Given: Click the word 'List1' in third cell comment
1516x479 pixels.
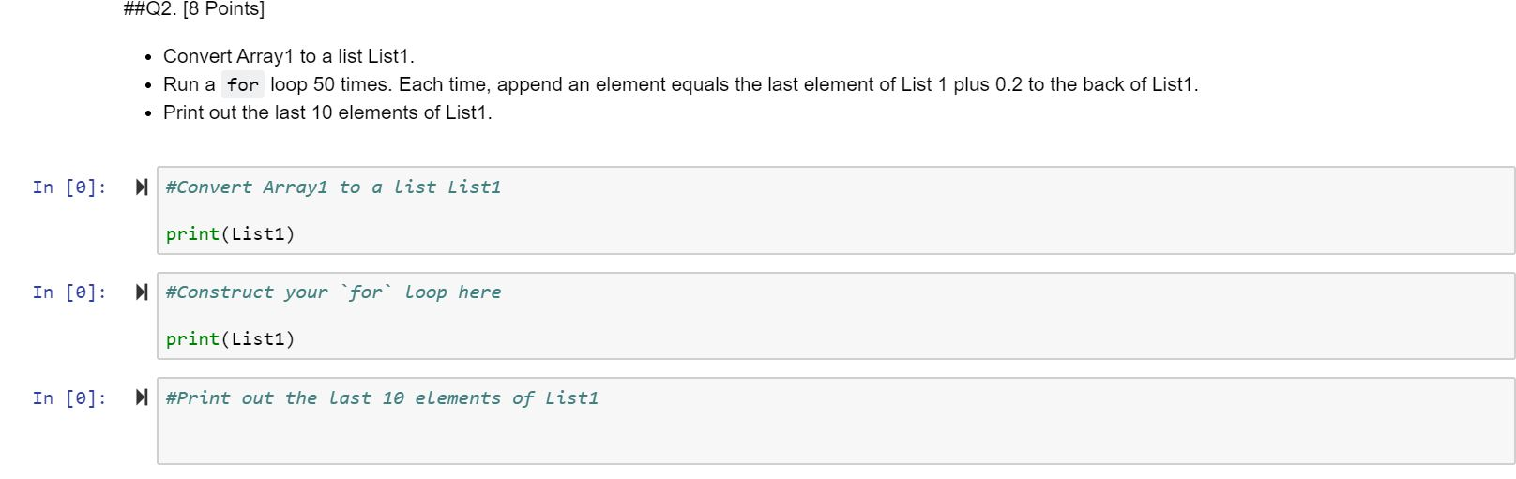Looking at the screenshot, I should (571, 398).
